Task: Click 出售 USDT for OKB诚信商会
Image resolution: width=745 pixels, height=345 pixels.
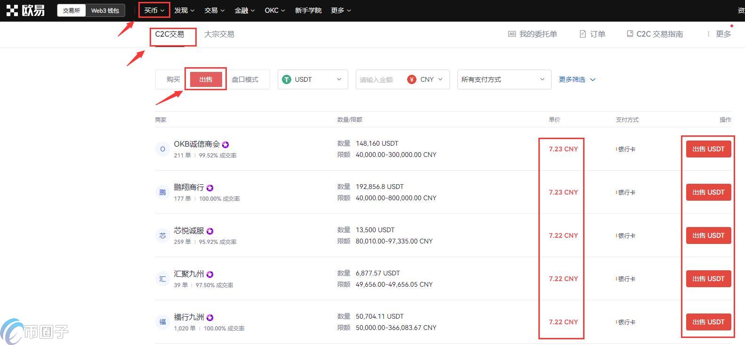Action: pos(708,149)
